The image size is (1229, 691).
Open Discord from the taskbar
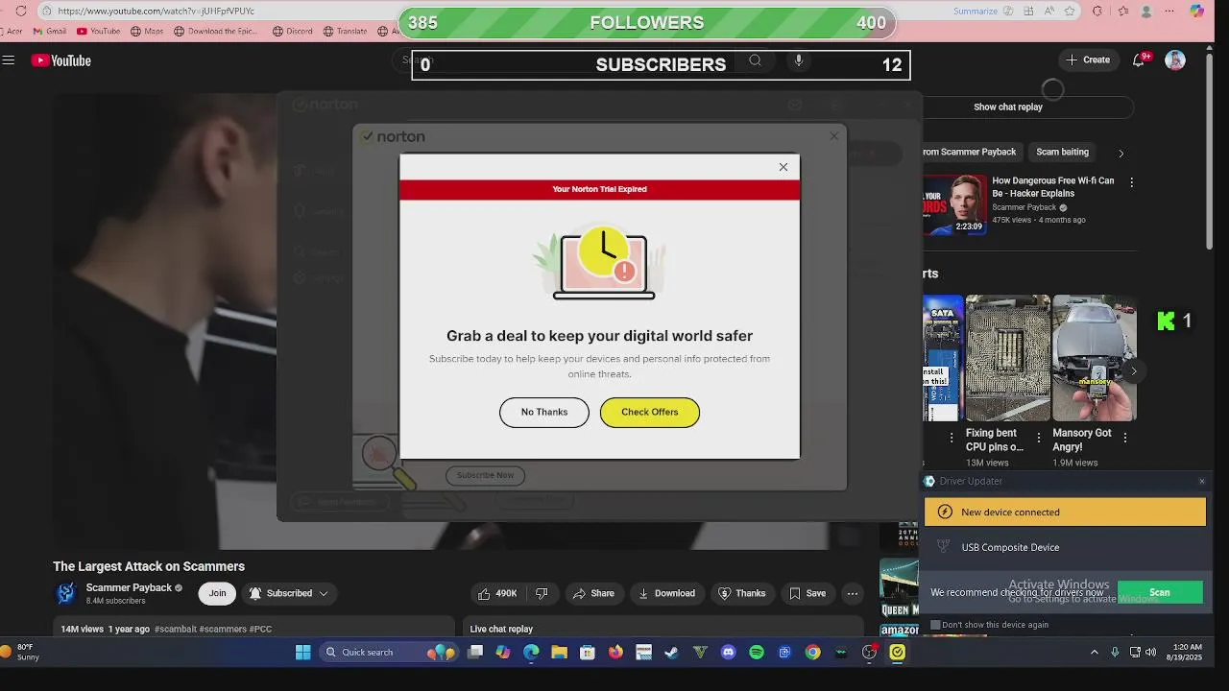coord(728,653)
